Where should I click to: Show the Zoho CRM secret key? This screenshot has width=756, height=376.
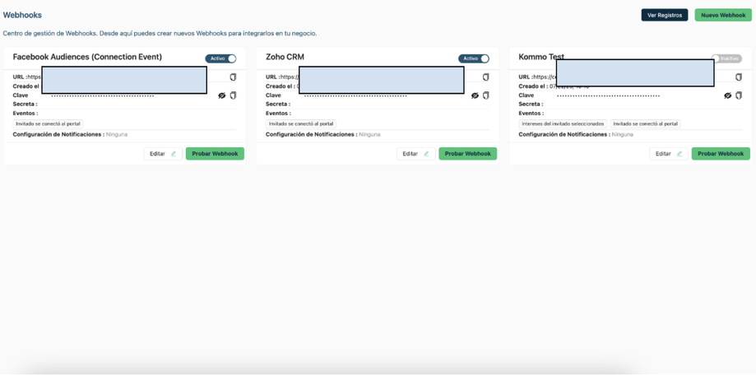[475, 95]
